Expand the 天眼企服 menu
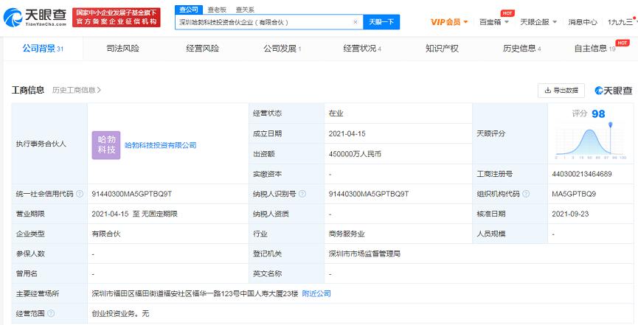This screenshot has width=638, height=325. pos(538,22)
